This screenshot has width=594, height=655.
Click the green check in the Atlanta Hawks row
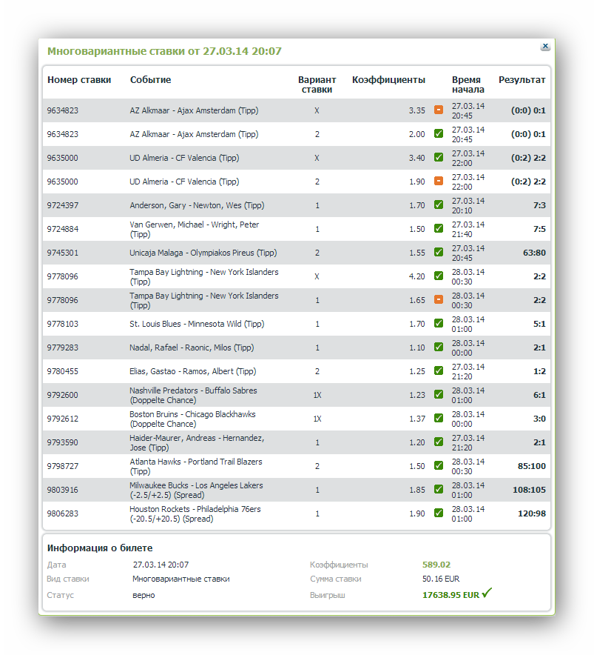(x=439, y=465)
